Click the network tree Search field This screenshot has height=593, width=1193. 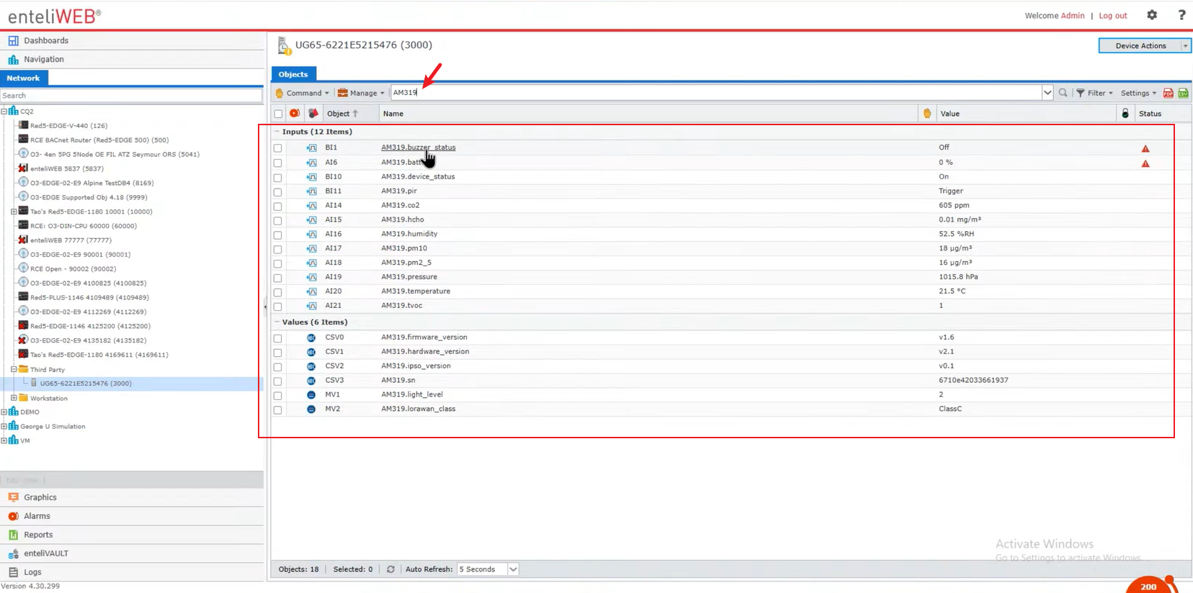tap(131, 95)
